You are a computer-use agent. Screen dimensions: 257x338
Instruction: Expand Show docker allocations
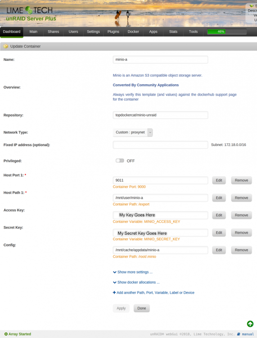[136, 282]
